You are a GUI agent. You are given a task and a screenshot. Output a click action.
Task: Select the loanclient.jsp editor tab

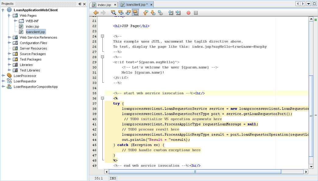tap(134, 5)
